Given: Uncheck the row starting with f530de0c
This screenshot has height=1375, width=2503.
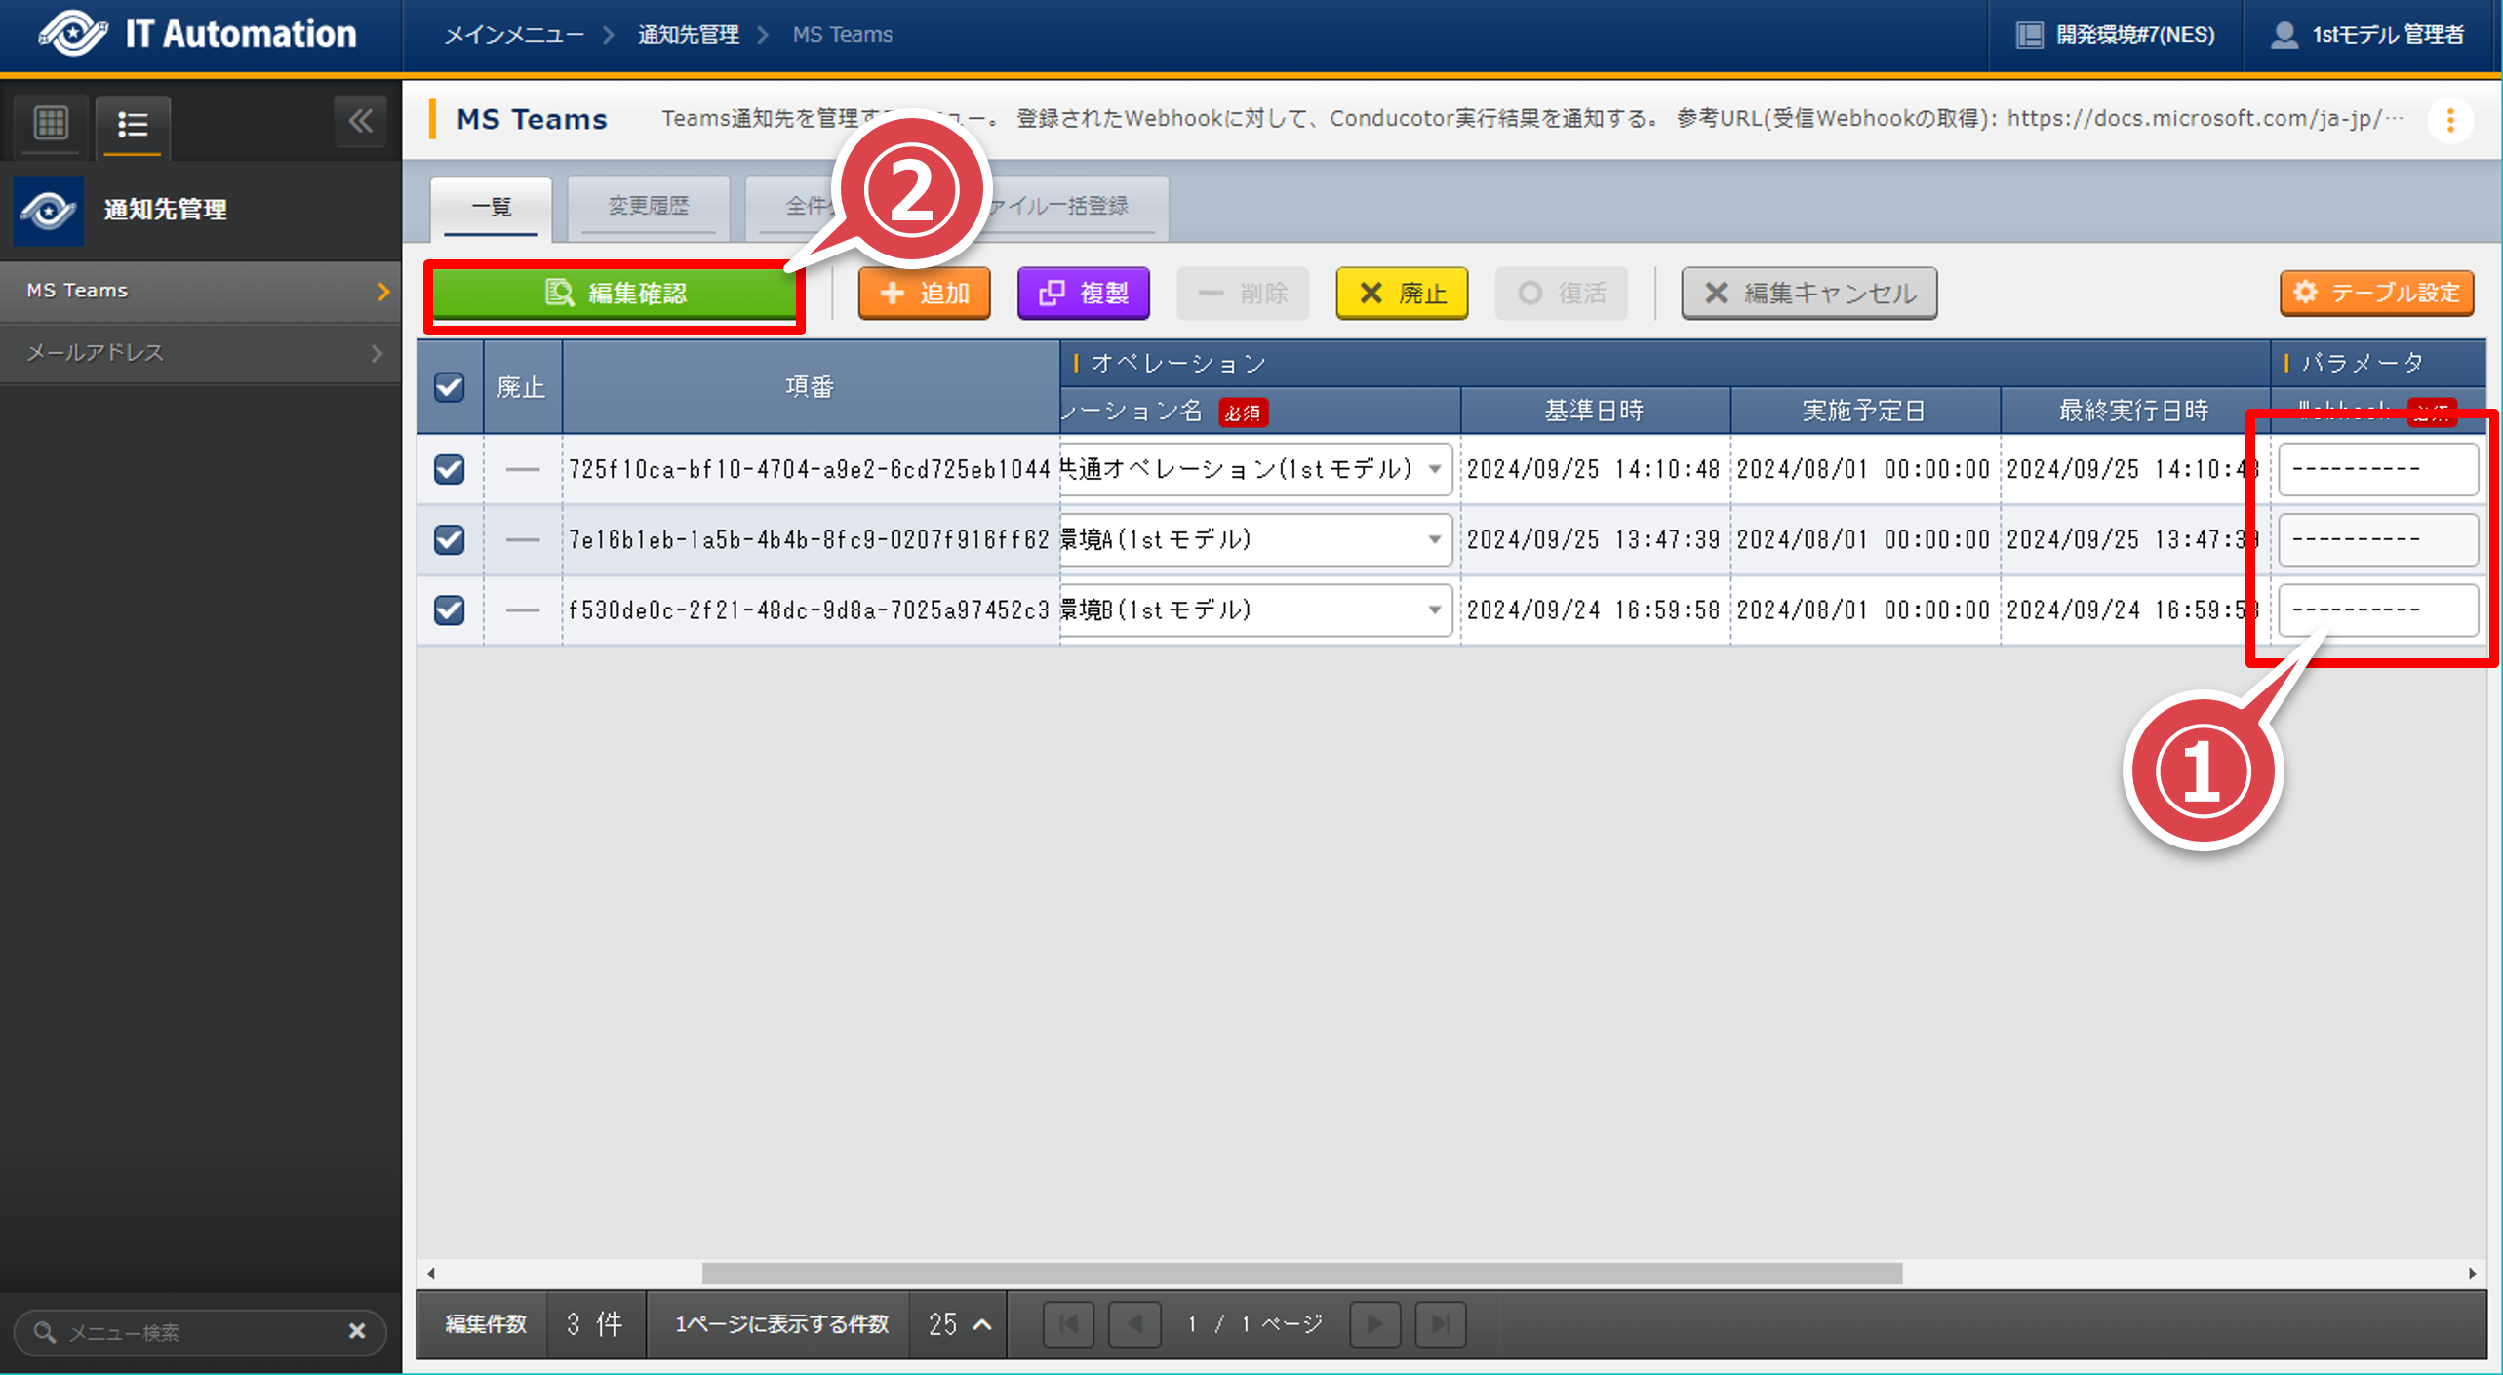Looking at the screenshot, I should (449, 609).
